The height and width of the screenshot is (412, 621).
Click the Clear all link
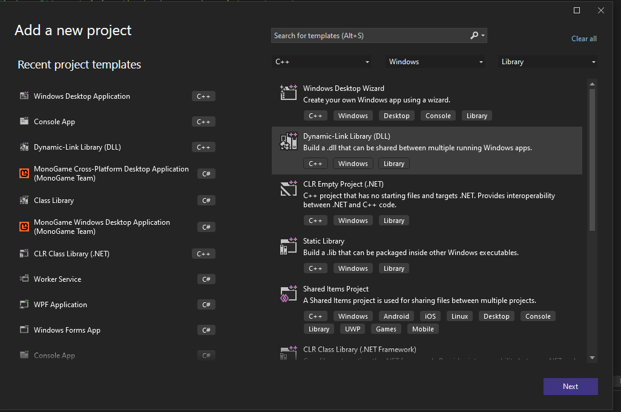click(x=583, y=39)
